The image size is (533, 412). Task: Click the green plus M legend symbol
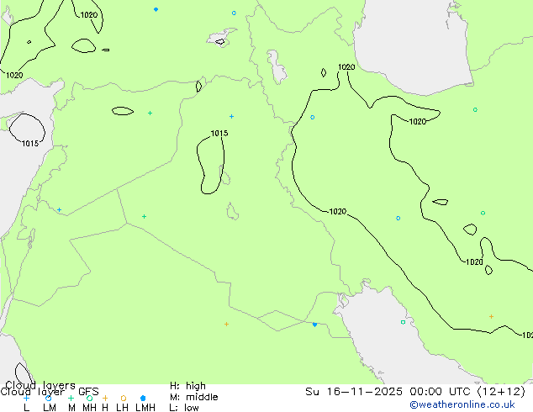click(x=71, y=398)
